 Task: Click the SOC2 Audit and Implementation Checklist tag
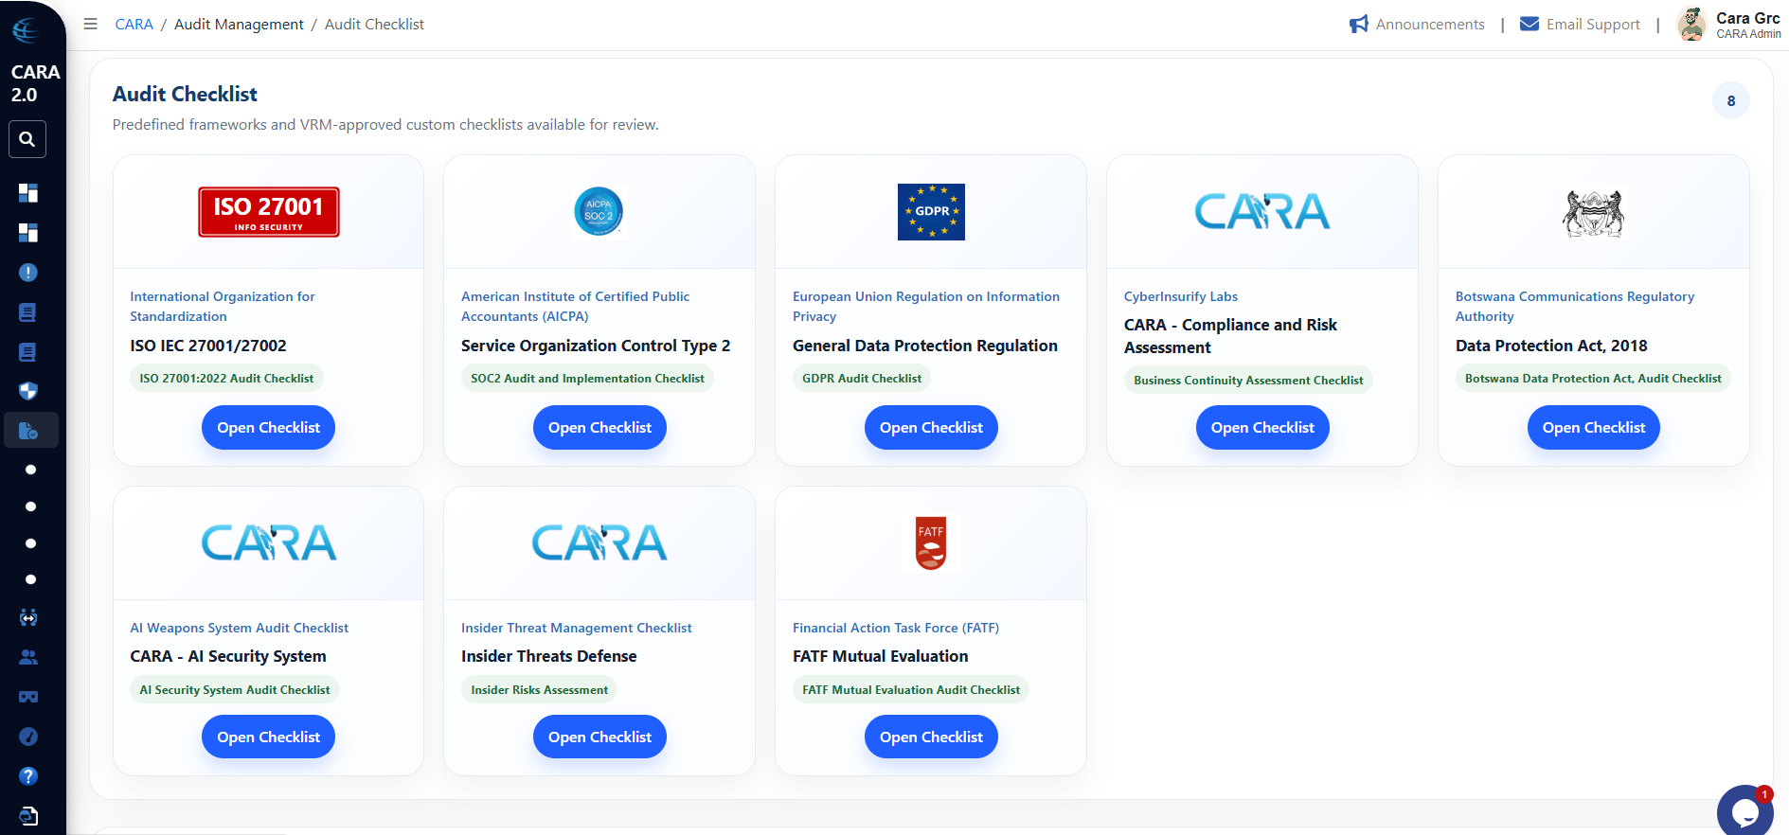tap(587, 378)
